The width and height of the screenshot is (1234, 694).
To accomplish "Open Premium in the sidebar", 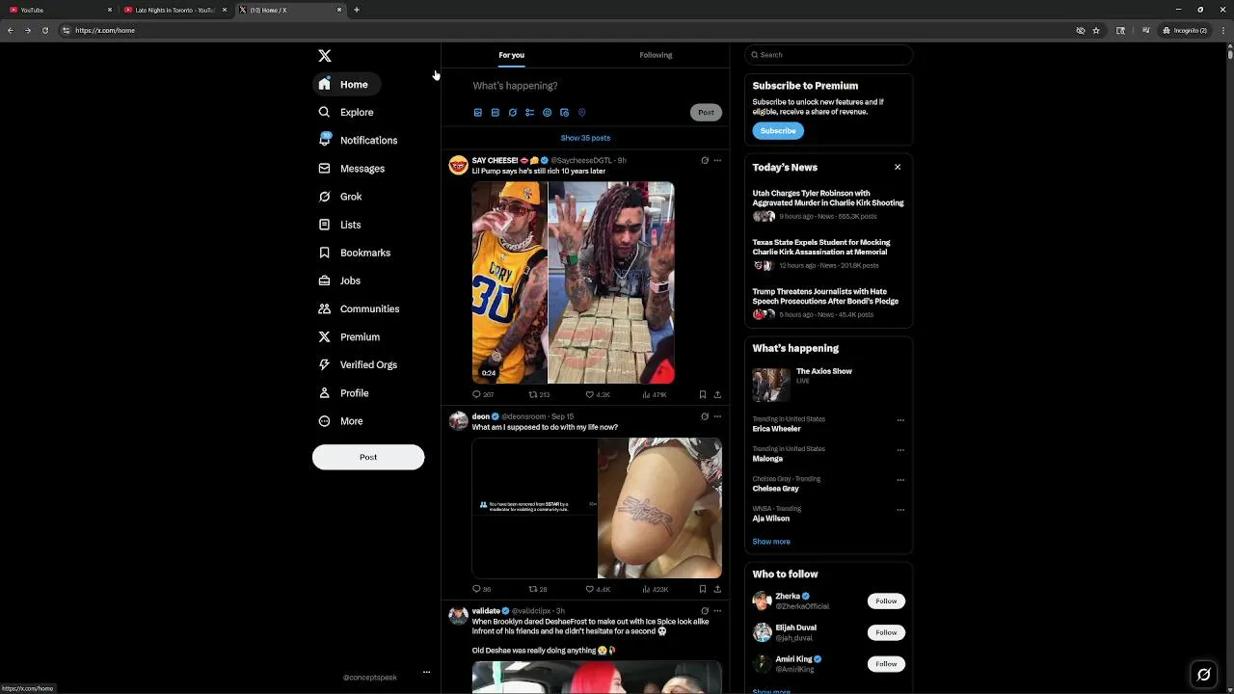I will tap(349, 336).
